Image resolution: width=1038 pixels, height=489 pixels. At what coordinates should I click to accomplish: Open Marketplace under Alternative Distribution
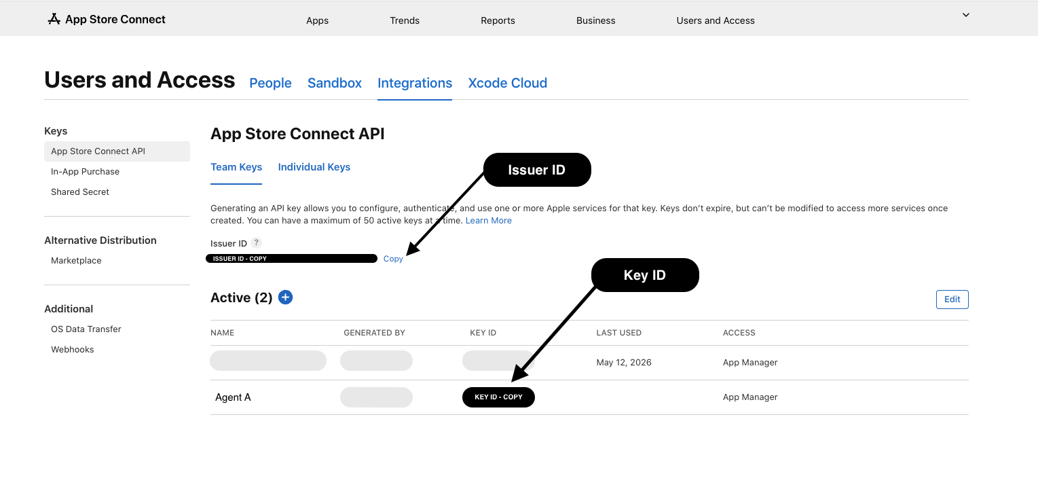point(76,261)
